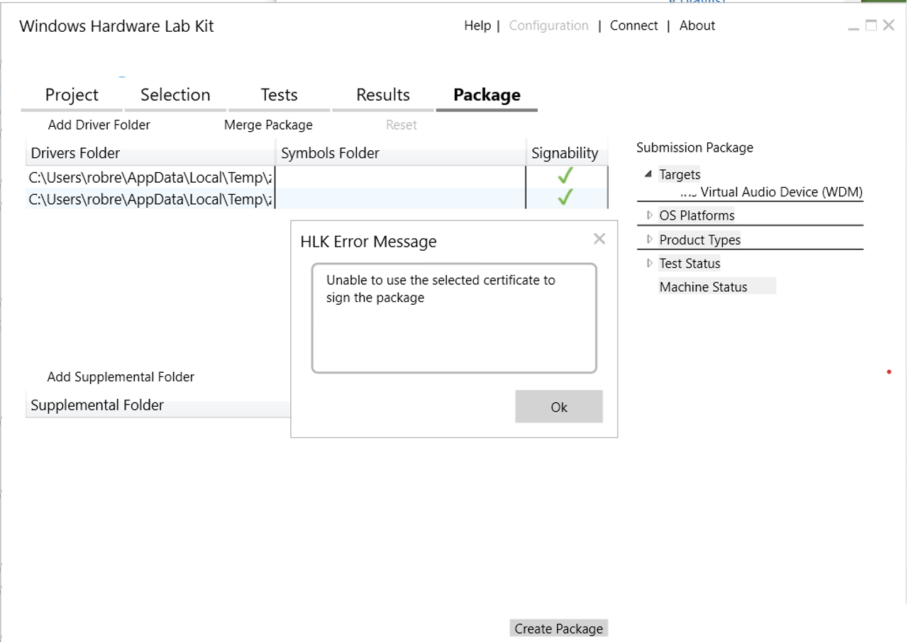
Task: Click Connect in the top menu
Action: 633,26
